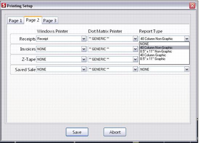This screenshot has width=199, height=143.
Task: Click the Save button
Action: pyautogui.click(x=77, y=132)
